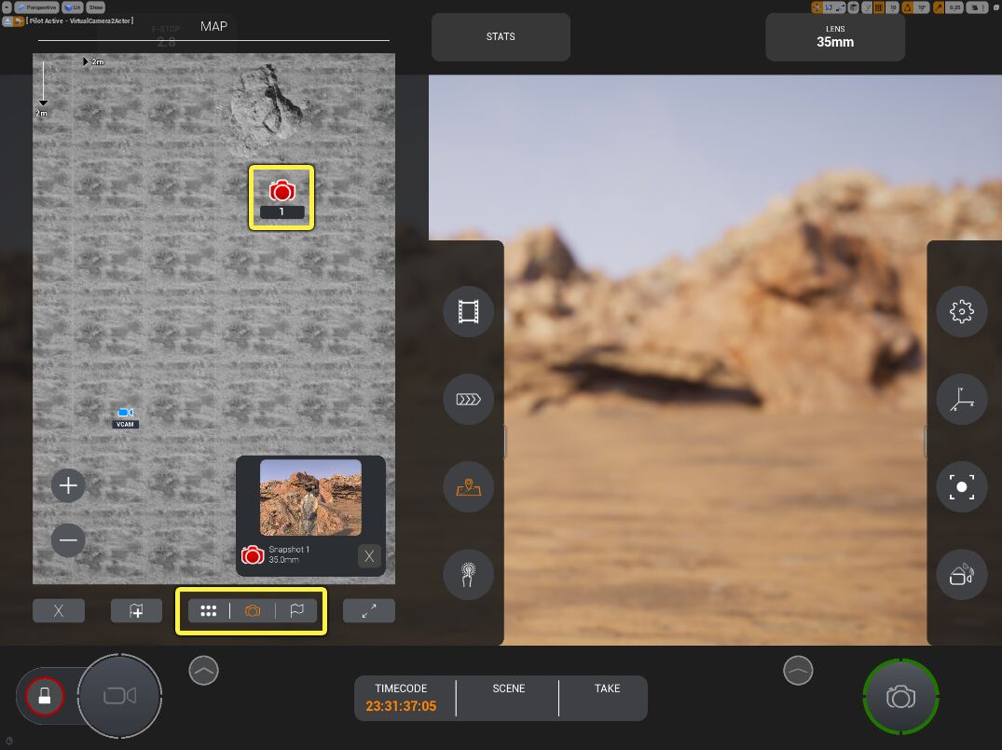Open the camera speed dropdown

pyautogui.click(x=977, y=7)
